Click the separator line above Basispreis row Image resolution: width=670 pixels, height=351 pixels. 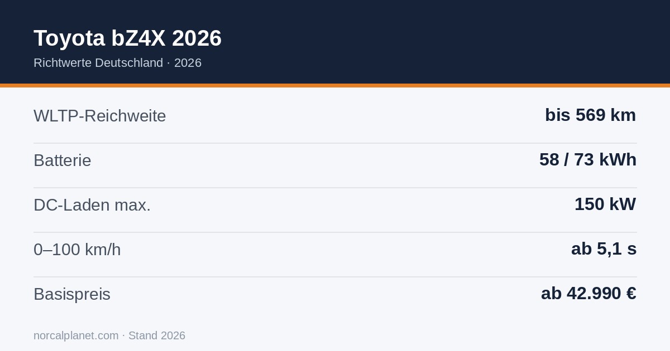coord(335,277)
